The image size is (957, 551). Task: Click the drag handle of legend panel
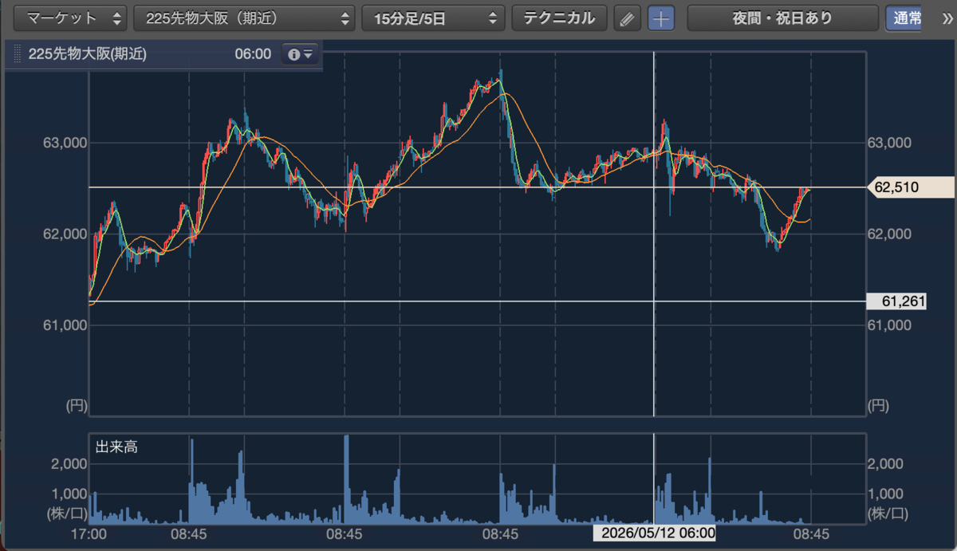[x=18, y=54]
